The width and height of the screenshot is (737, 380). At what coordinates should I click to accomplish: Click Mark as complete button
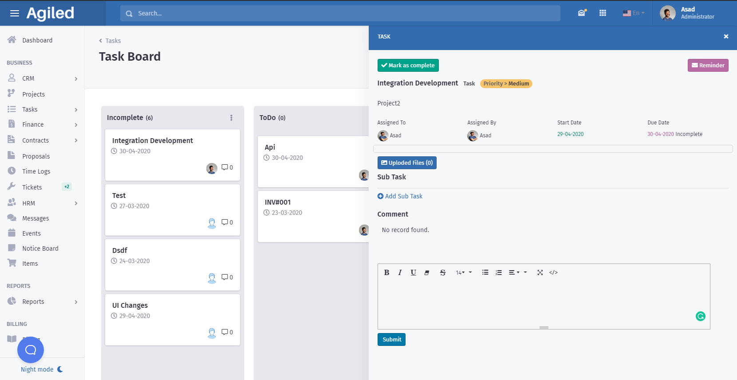tap(408, 66)
